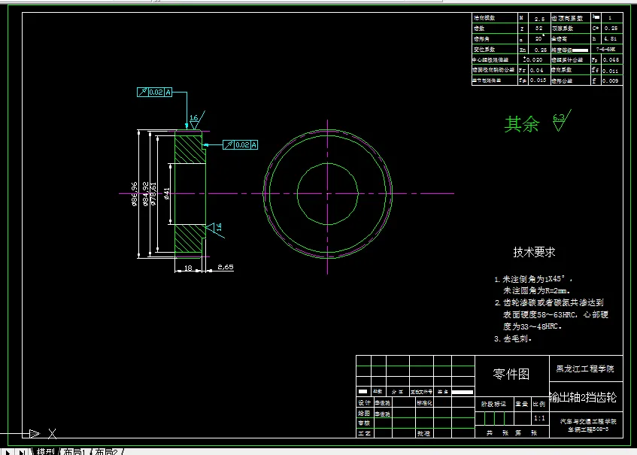
Task: Select note line 度为33~48HRC
Action: click(532, 326)
